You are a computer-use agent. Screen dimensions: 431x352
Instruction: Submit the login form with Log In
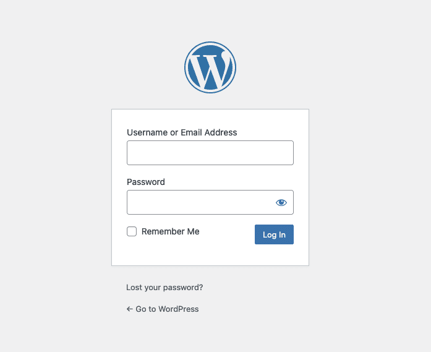coord(274,234)
